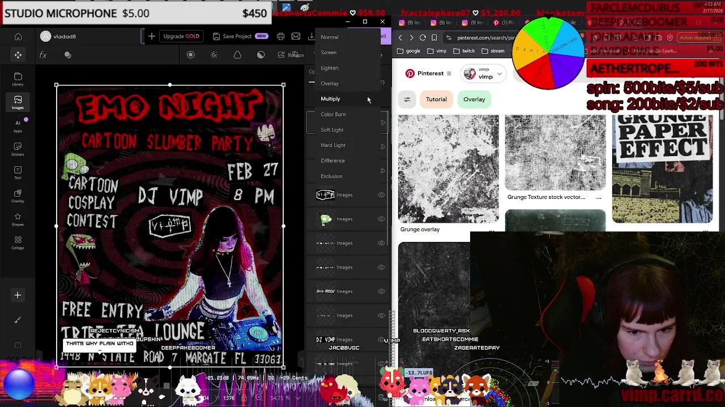The image size is (725, 407).
Task: Hide the green Gir image layer
Action: (381, 219)
